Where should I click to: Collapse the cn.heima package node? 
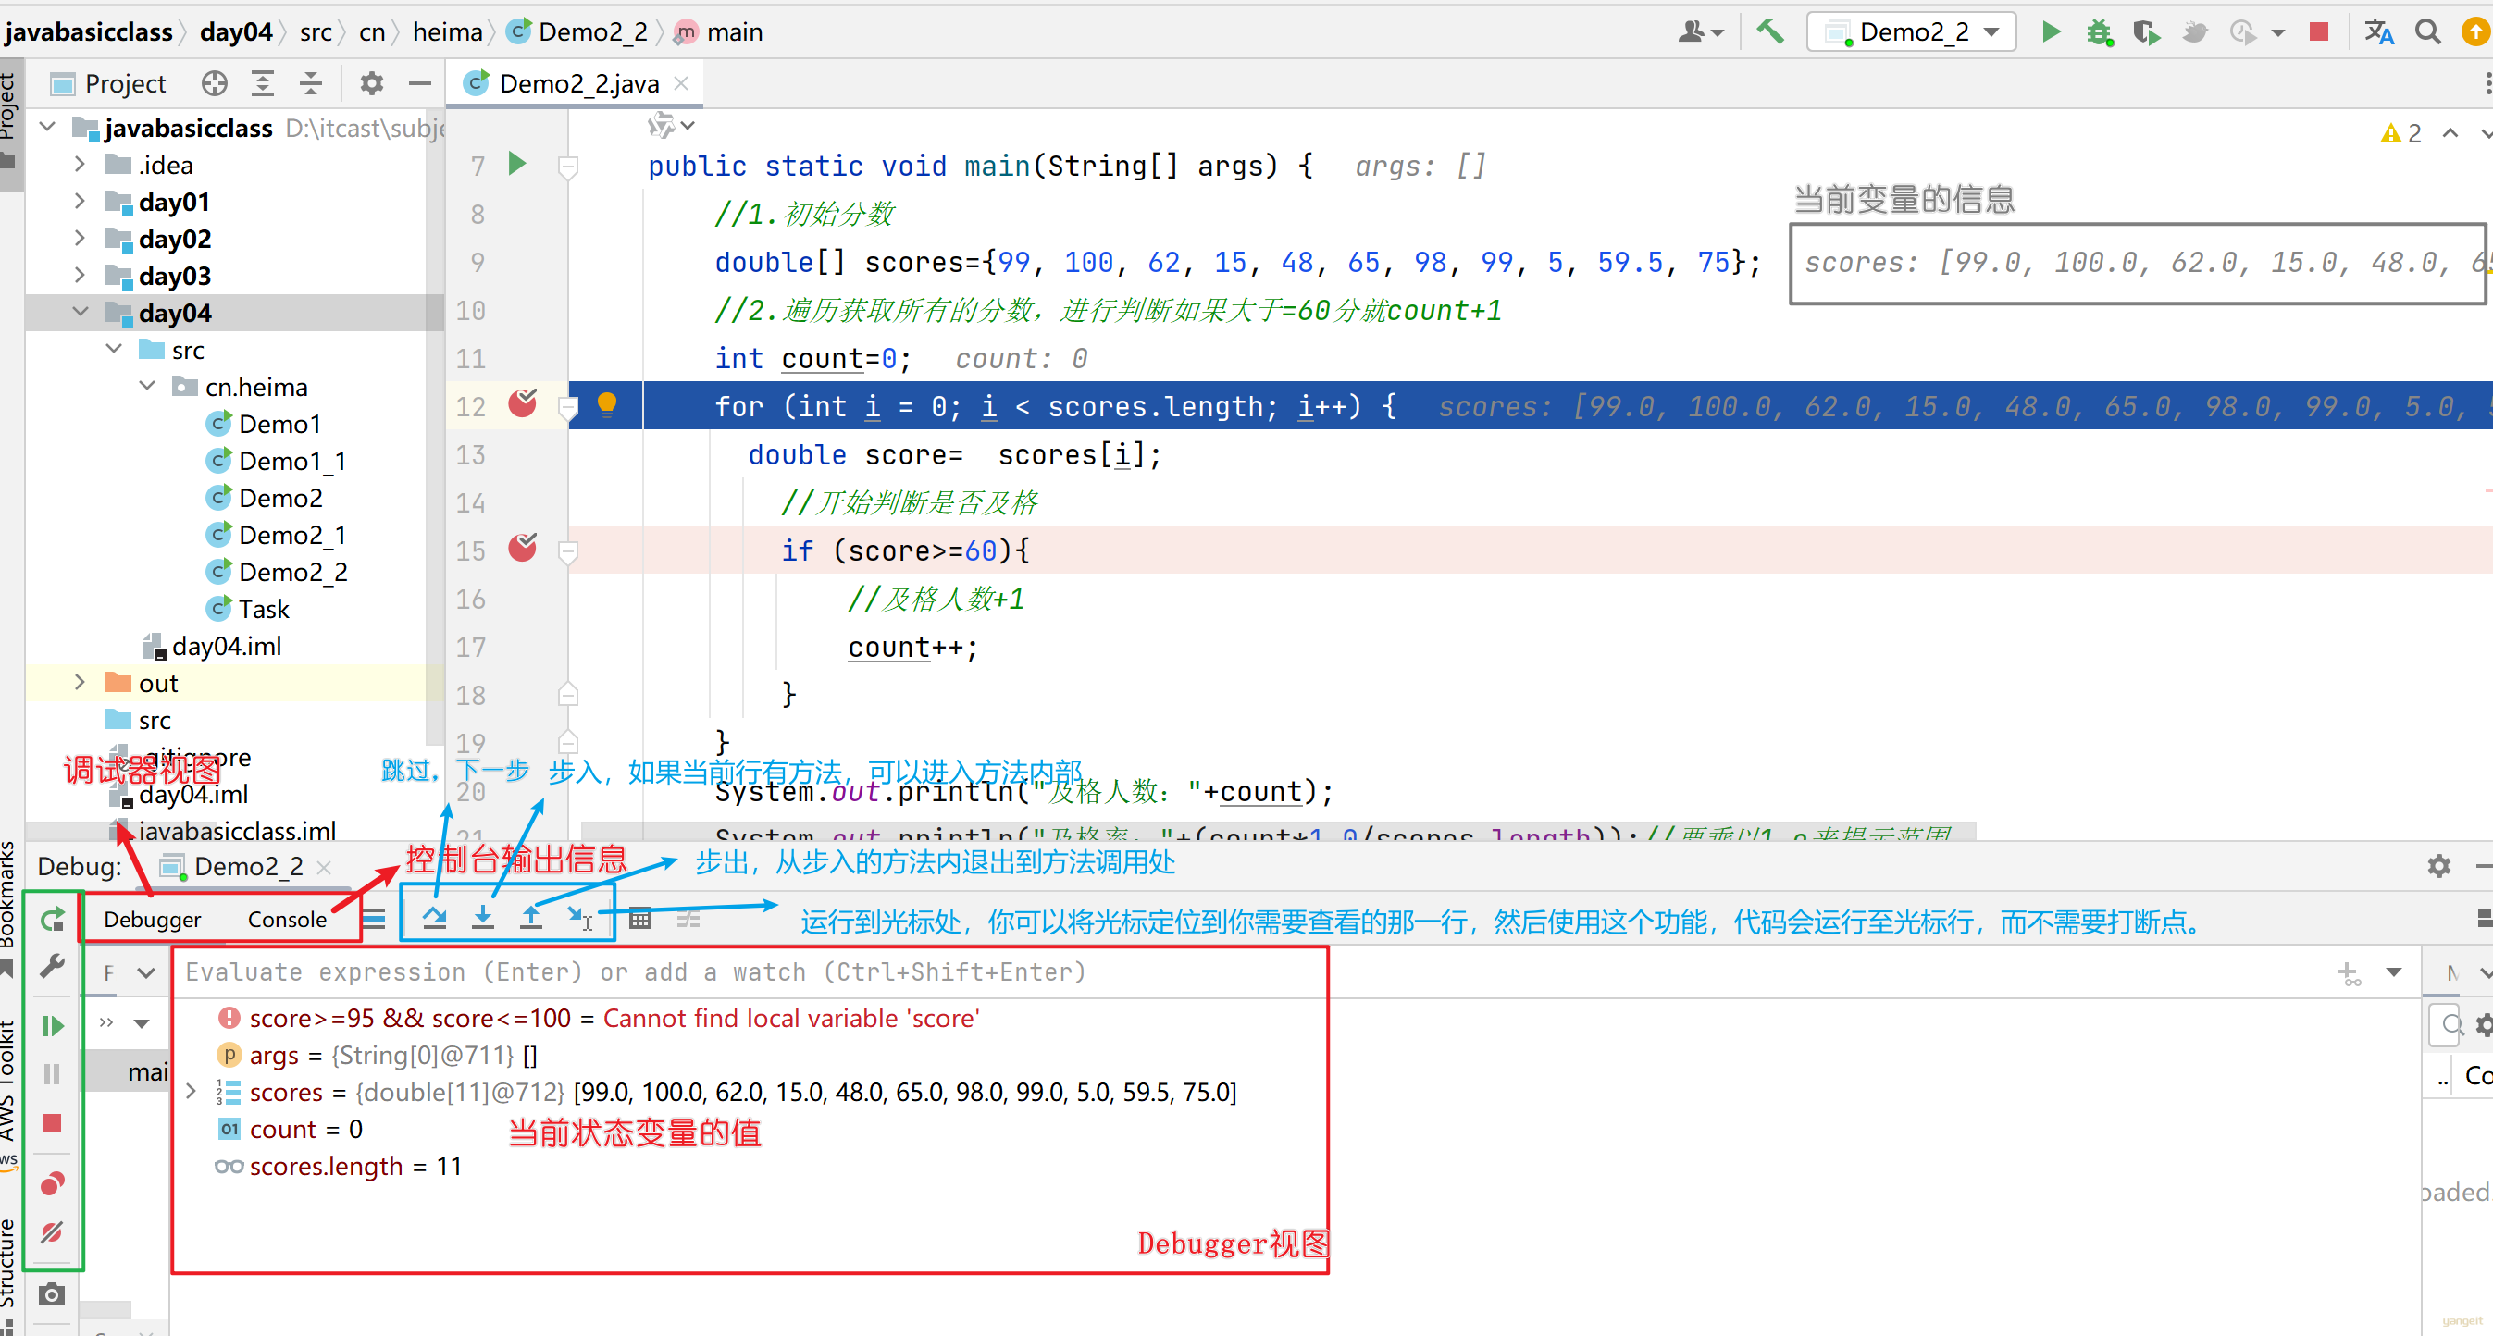147,385
